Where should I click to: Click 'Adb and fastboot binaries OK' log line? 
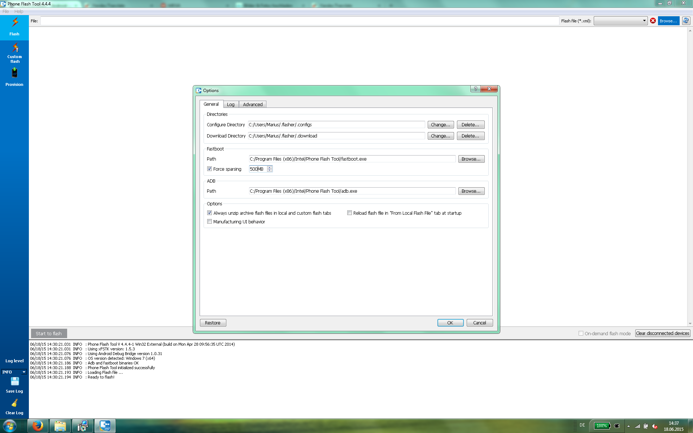[x=84, y=363]
